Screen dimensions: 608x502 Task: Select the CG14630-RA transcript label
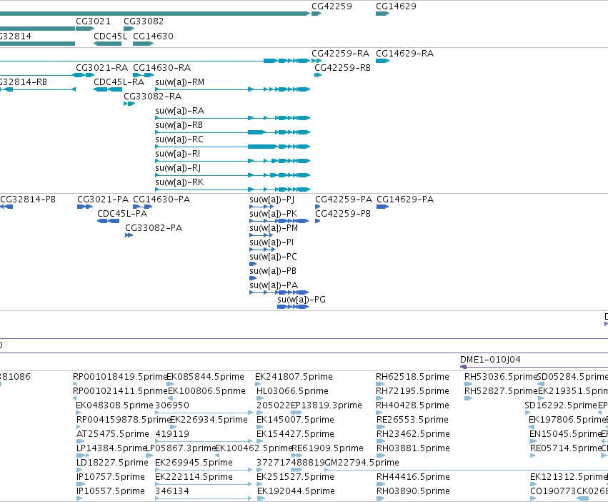[x=161, y=68]
